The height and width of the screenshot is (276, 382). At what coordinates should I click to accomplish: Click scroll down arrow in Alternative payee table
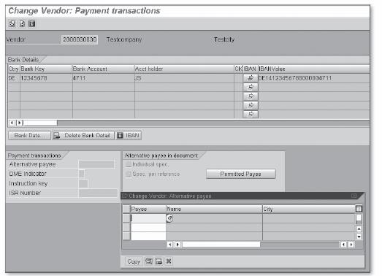coord(359,237)
